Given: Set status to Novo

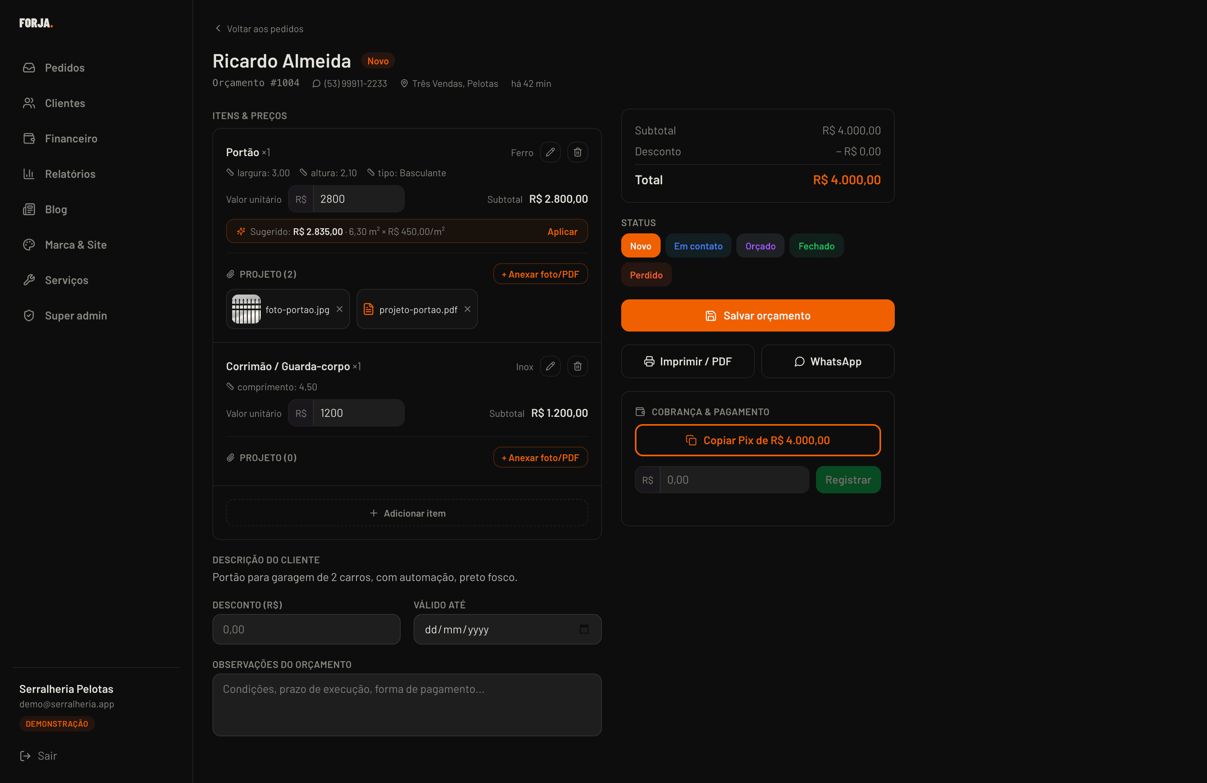Looking at the screenshot, I should tap(641, 246).
